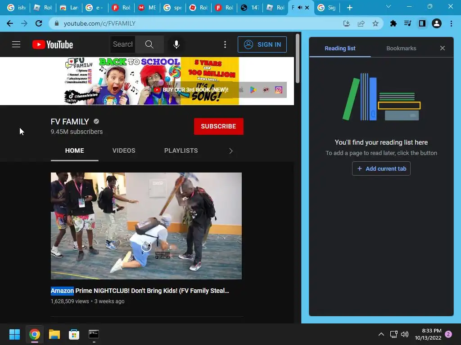Close the Reading list side panel

point(443,48)
